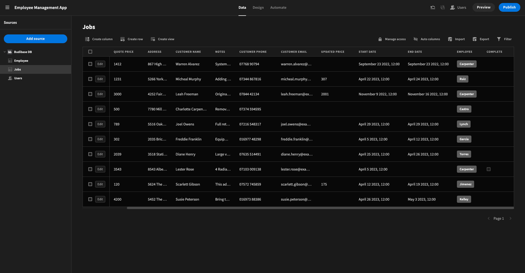Viewport: 525px width, 273px height.
Task: Click the Customer Name column header
Action: pos(188,52)
